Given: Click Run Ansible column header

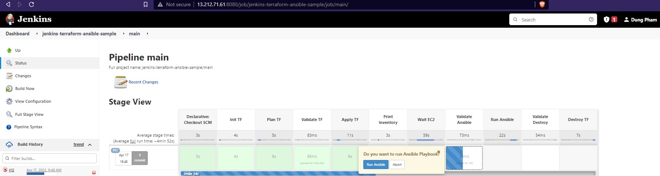Looking at the screenshot, I should click(502, 120).
